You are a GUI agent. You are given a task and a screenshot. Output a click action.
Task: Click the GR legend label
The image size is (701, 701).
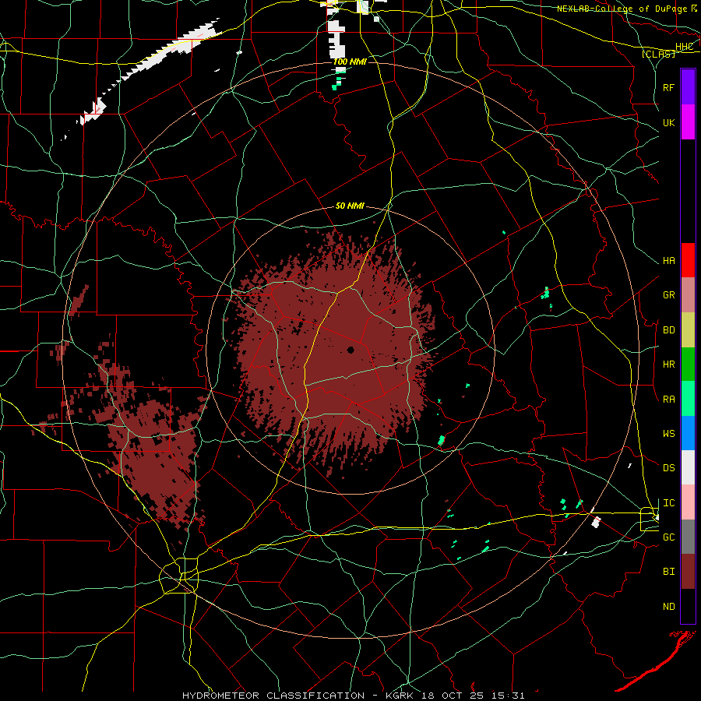point(669,295)
